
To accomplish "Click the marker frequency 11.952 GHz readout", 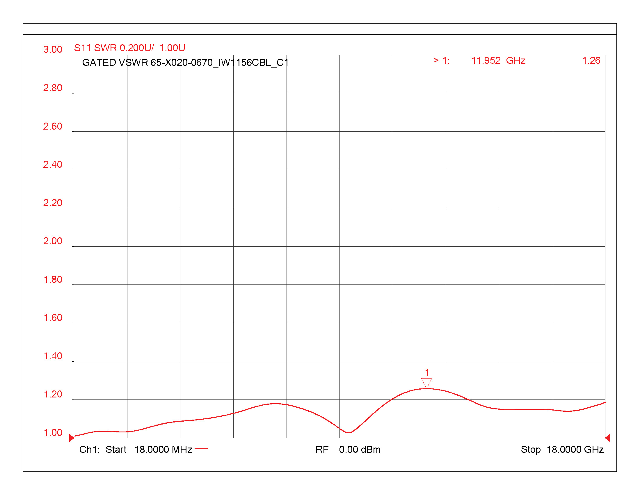I will (498, 60).
